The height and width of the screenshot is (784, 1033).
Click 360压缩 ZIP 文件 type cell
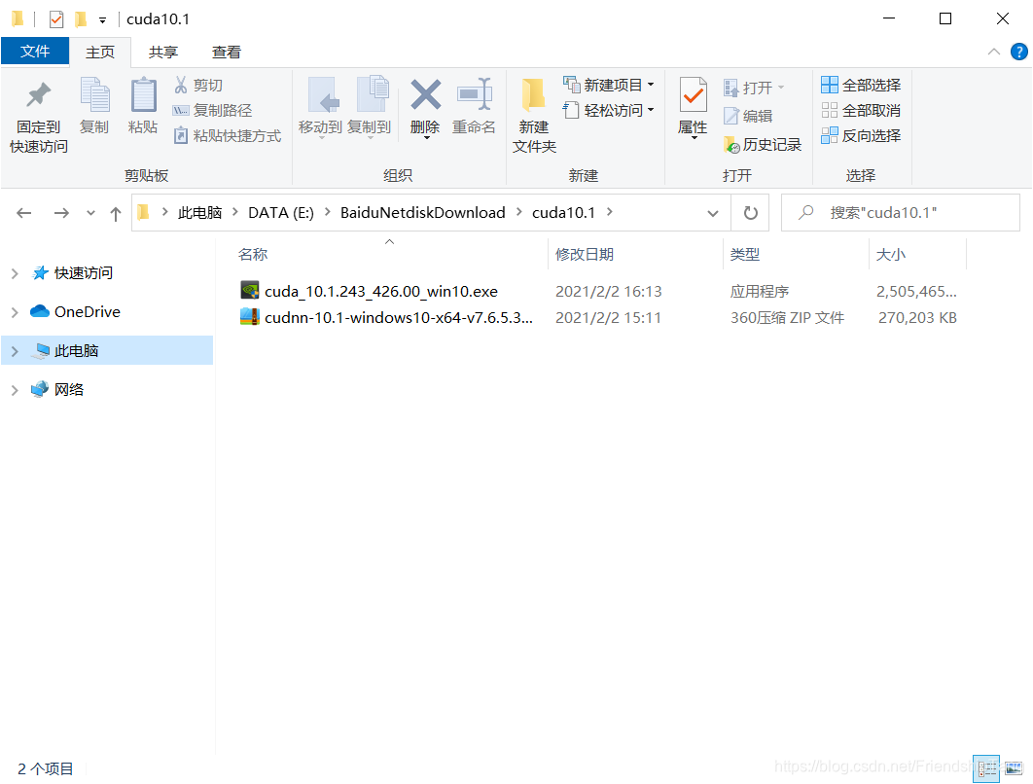pyautogui.click(x=787, y=317)
